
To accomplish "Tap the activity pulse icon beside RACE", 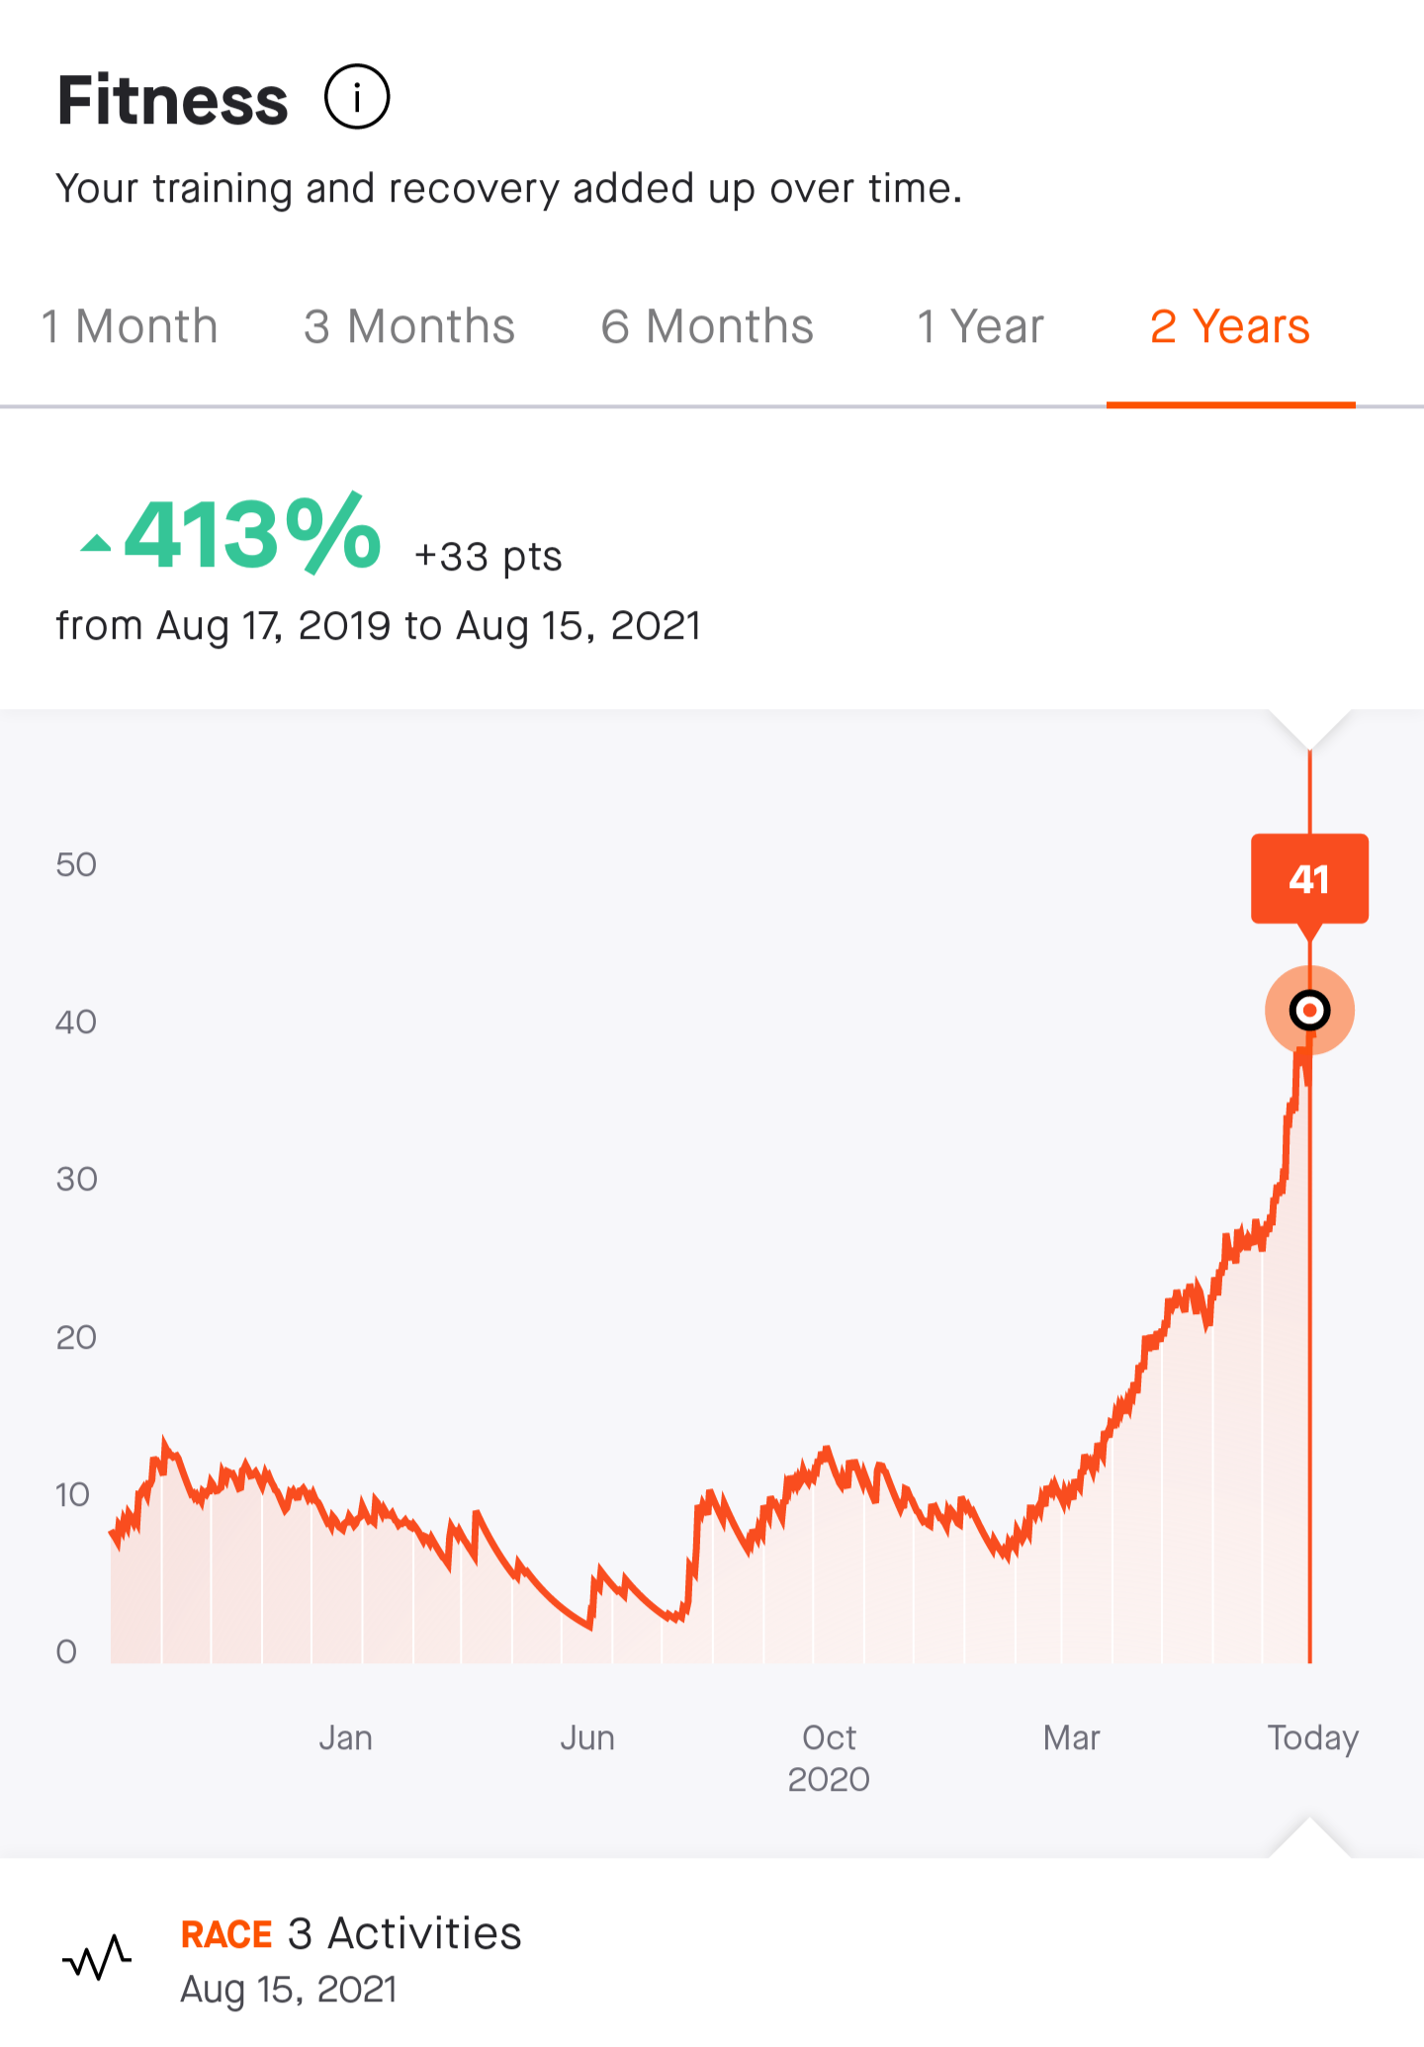I will pos(97,1958).
